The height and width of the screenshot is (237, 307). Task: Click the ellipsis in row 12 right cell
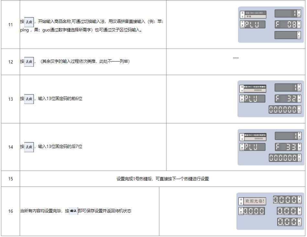[236, 58]
